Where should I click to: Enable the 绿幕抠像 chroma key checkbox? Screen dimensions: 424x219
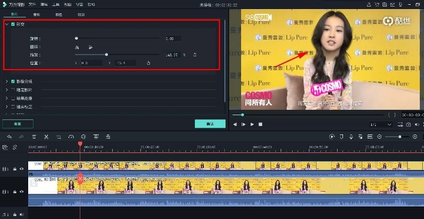point(13,98)
